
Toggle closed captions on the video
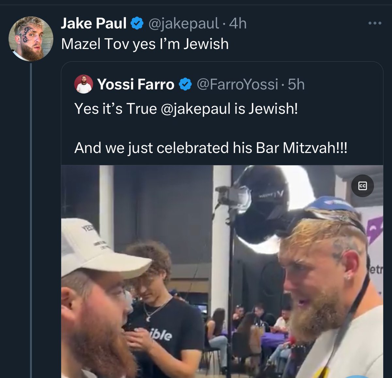pos(362,186)
